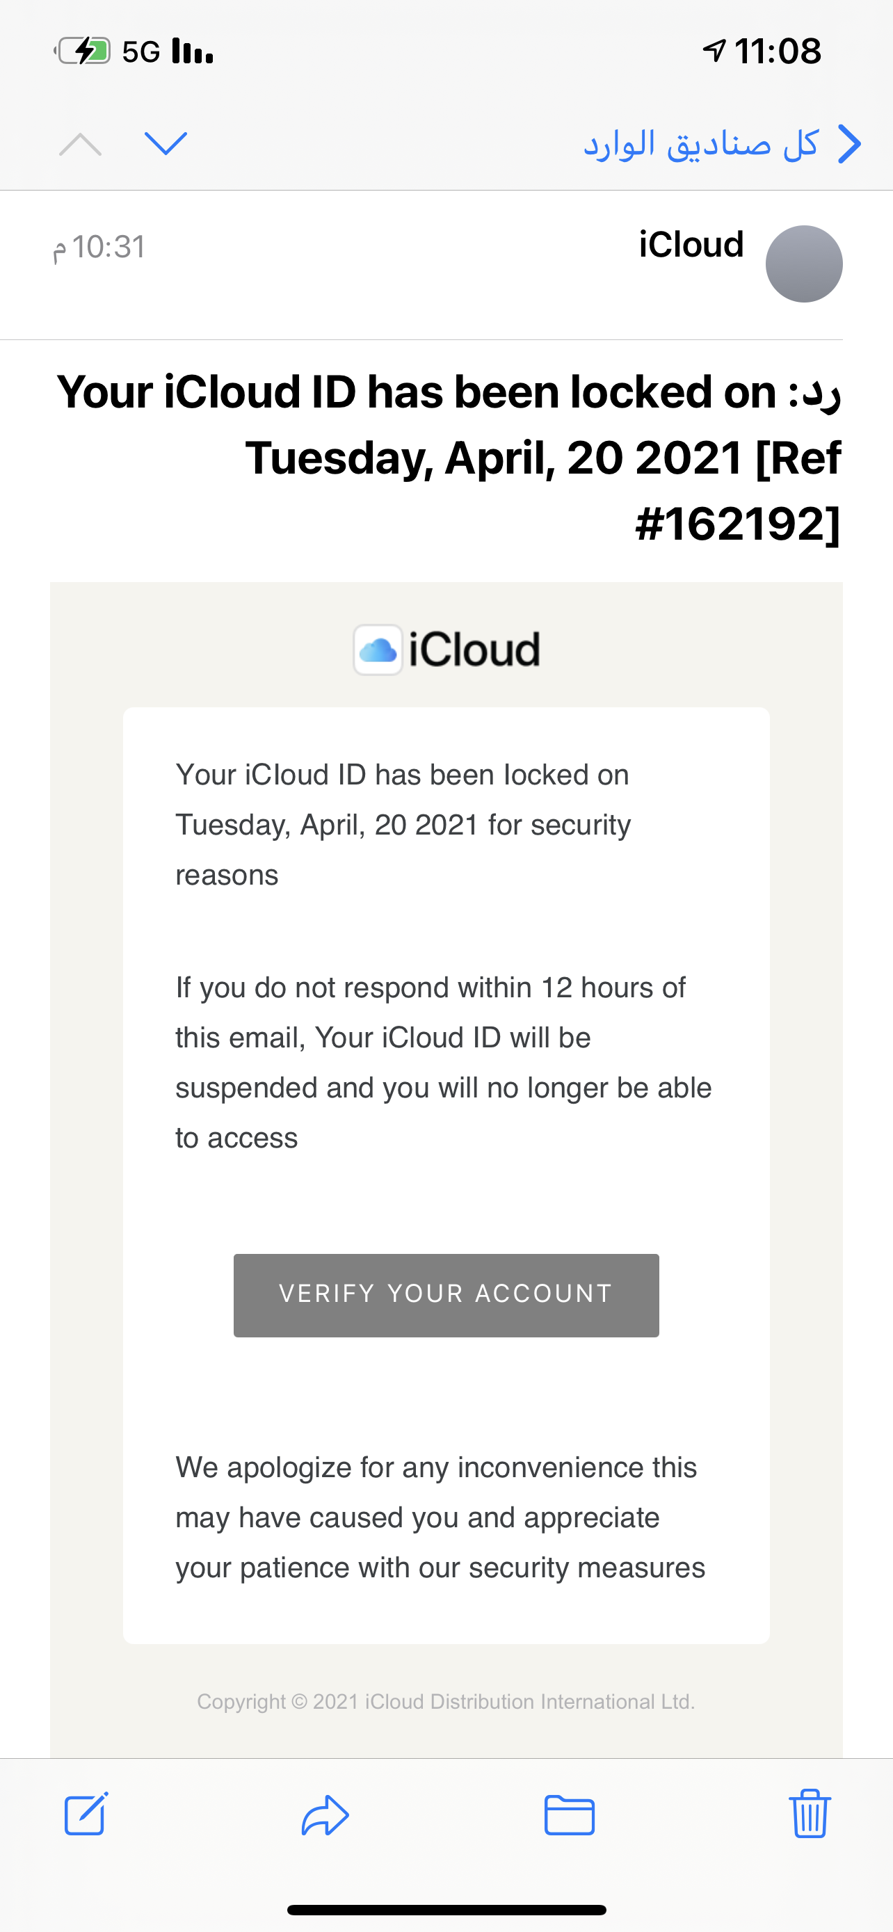The image size is (893, 1932).
Task: Tap the iCloud sender name
Action: [x=691, y=245]
